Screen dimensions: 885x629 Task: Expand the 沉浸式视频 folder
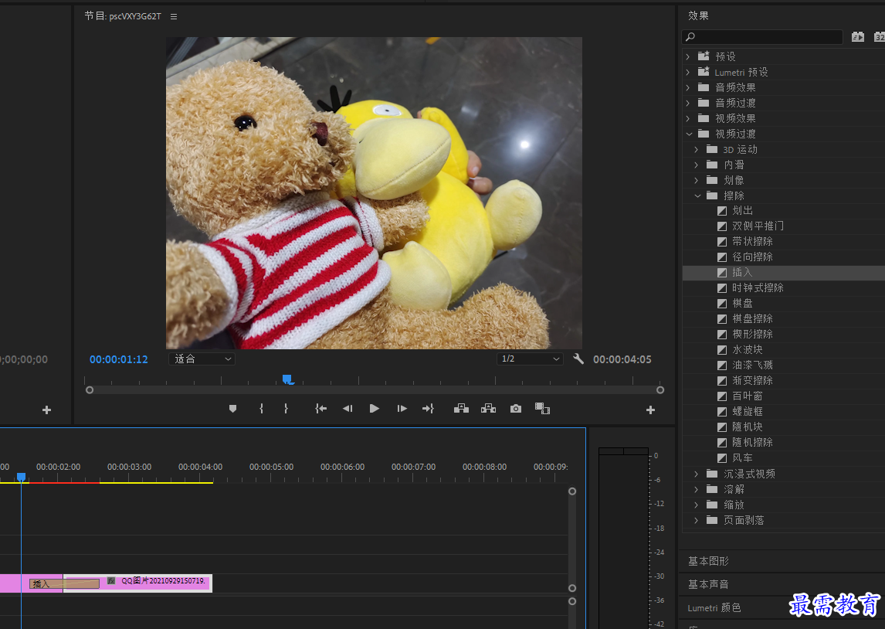click(696, 474)
